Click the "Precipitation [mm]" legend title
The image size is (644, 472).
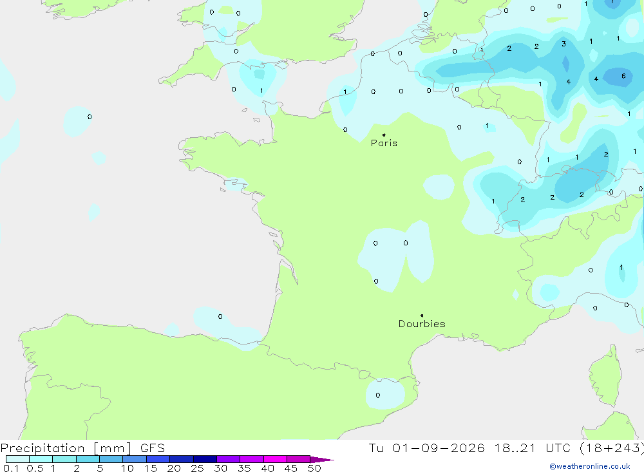coord(66,448)
